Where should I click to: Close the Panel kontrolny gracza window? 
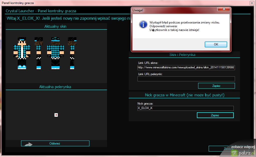click(251, 3)
